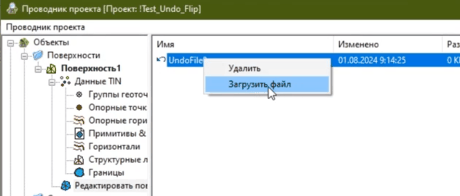Collapse the Поверхность1 tree node
Viewport: 460px width, 196px height.
(38, 69)
